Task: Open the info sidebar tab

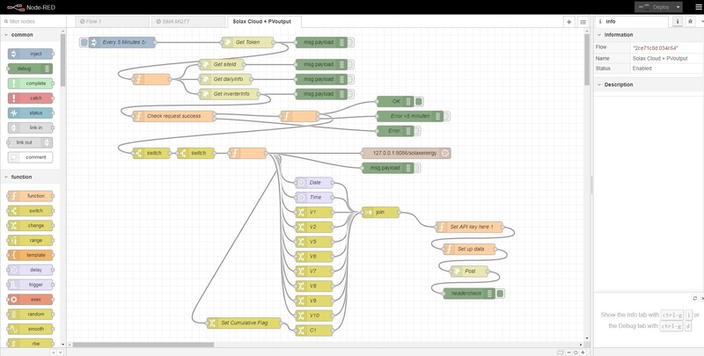Action: pos(632,21)
